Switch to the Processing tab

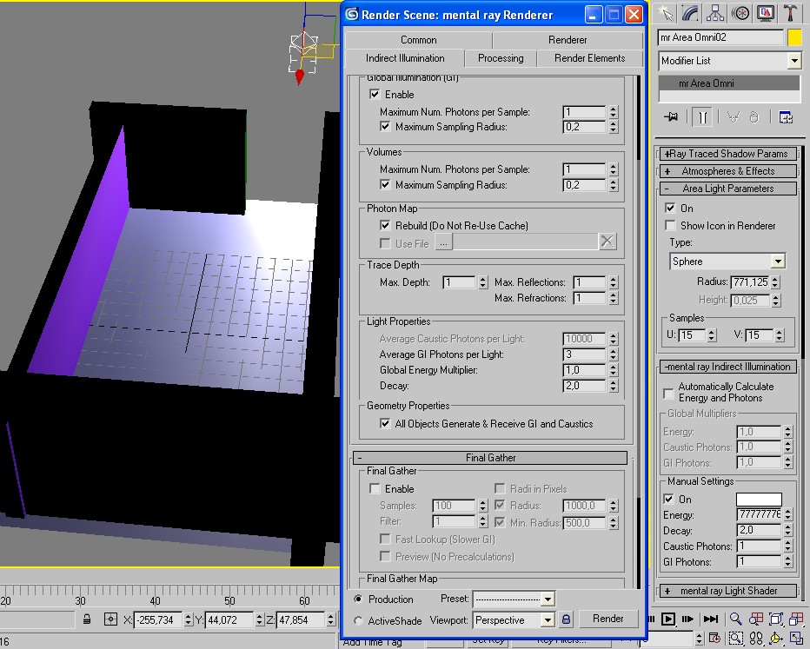pos(501,58)
